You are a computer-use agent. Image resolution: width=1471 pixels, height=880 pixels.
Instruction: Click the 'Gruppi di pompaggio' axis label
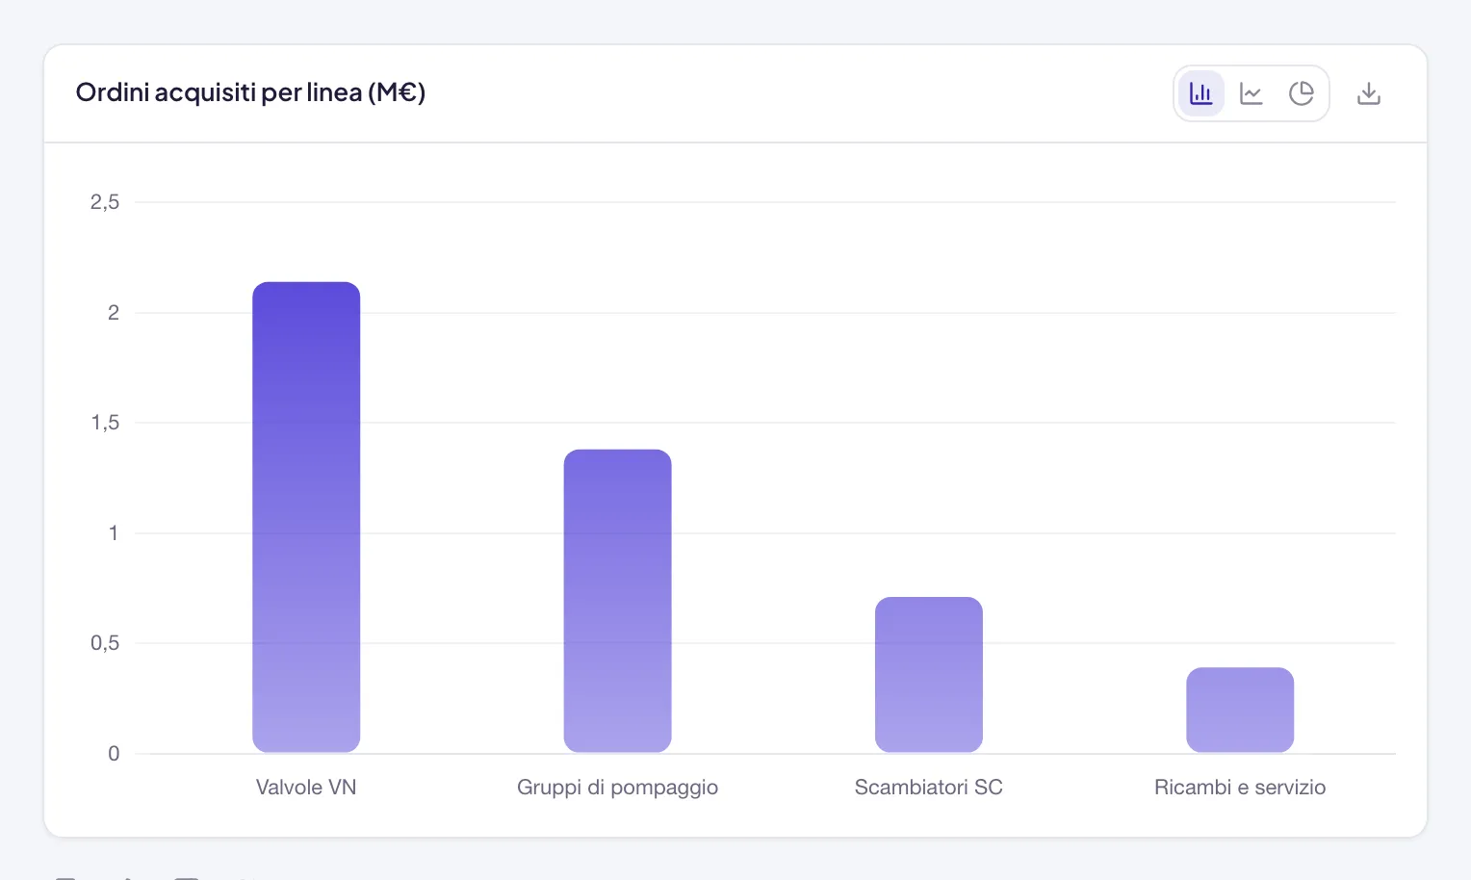617,788
